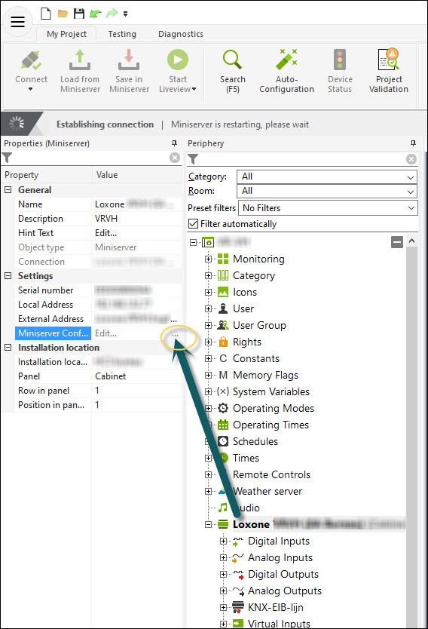This screenshot has height=629, width=428.
Task: Click the Connect toolbar icon
Action: click(x=31, y=60)
